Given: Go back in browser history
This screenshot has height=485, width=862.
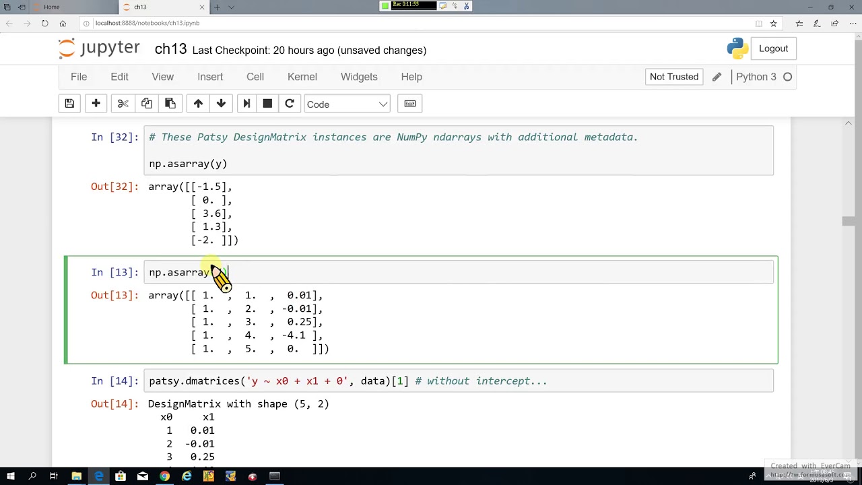Looking at the screenshot, I should (9, 23).
